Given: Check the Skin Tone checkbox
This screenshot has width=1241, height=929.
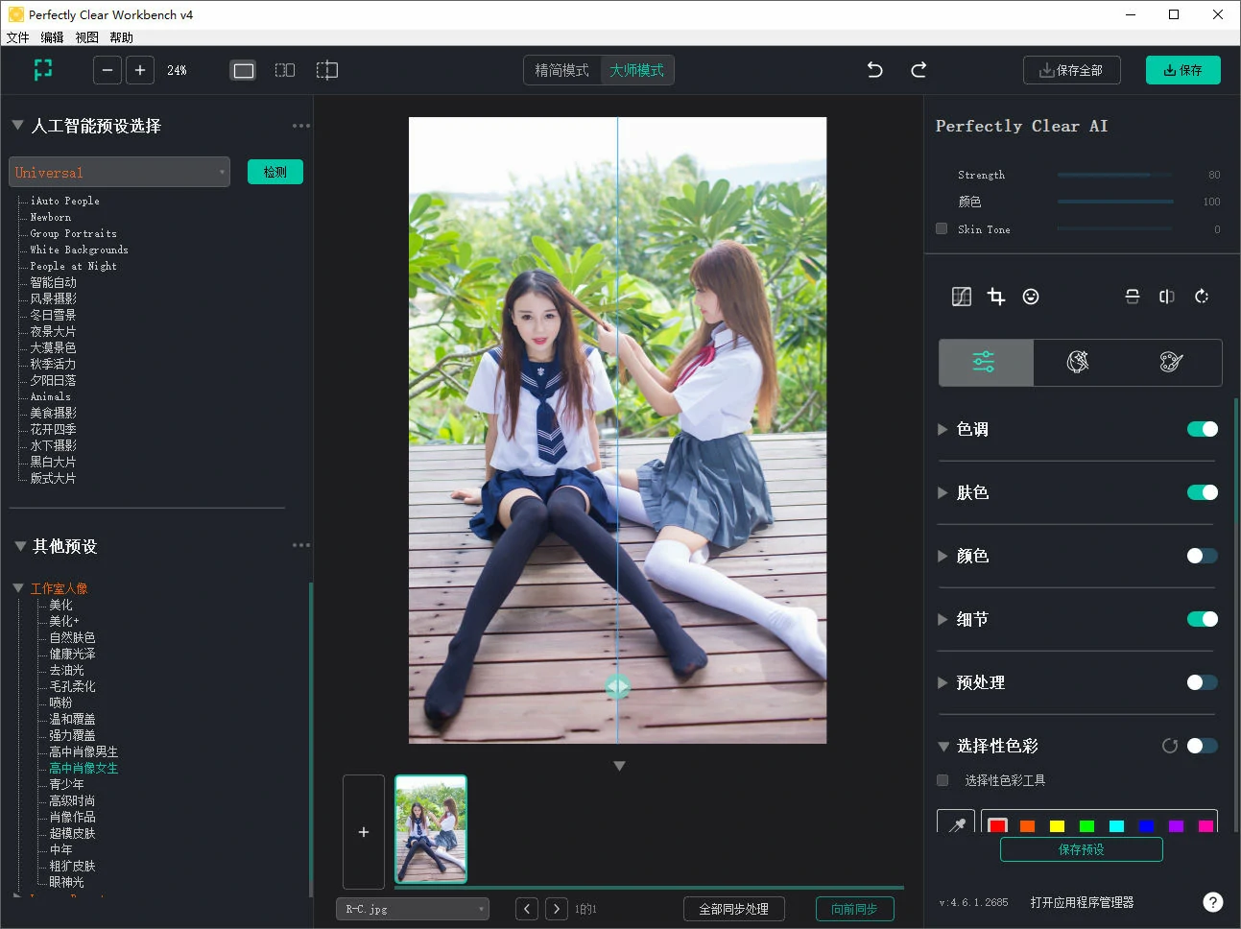Looking at the screenshot, I should [x=942, y=228].
